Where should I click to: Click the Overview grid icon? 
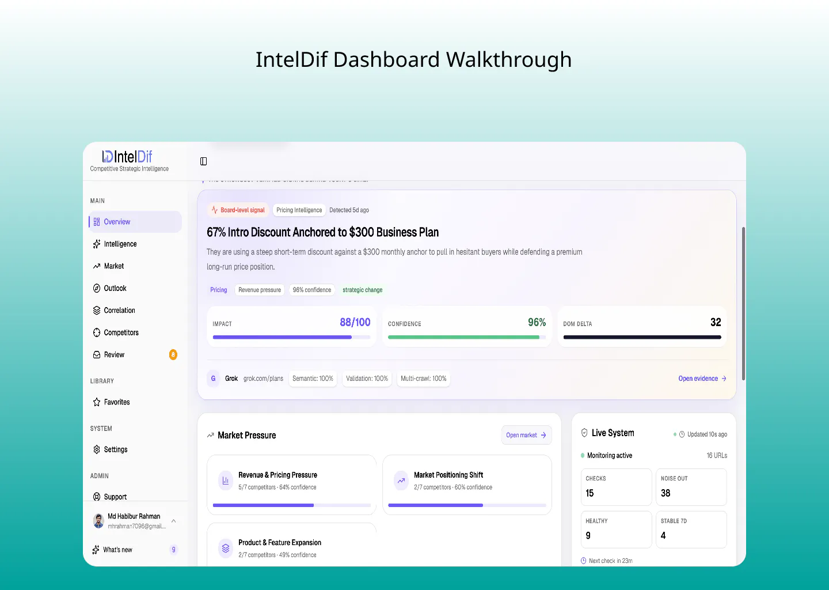pos(97,222)
